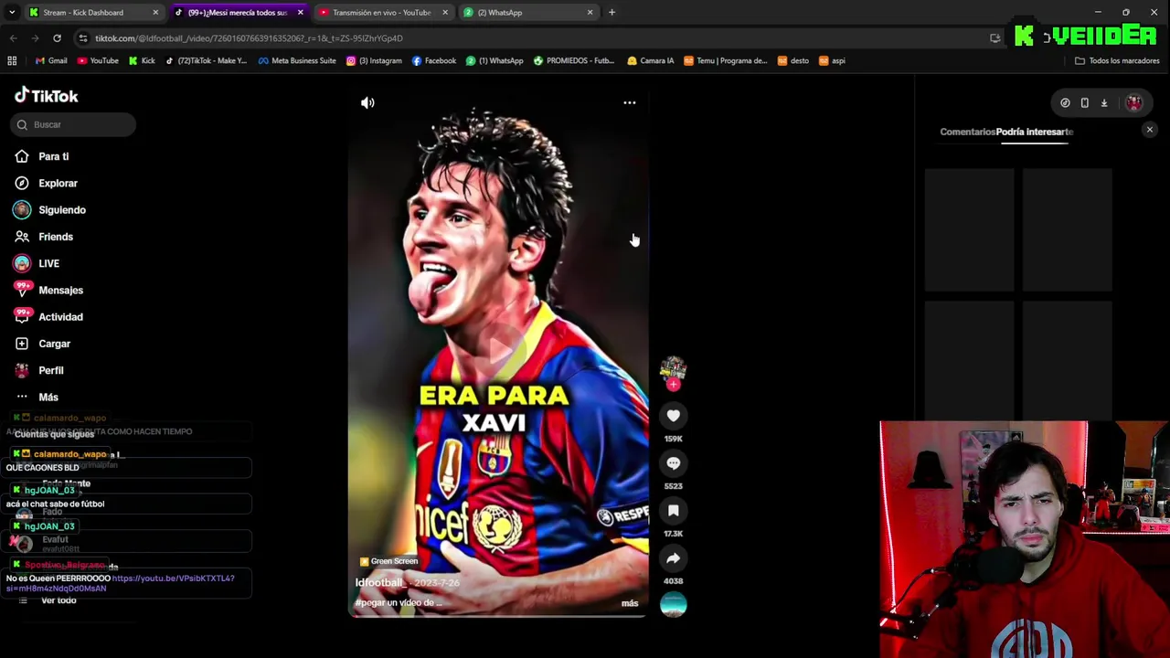Open TikTok - Make Y... bookmark
The width and height of the screenshot is (1170, 658).
[x=206, y=61]
